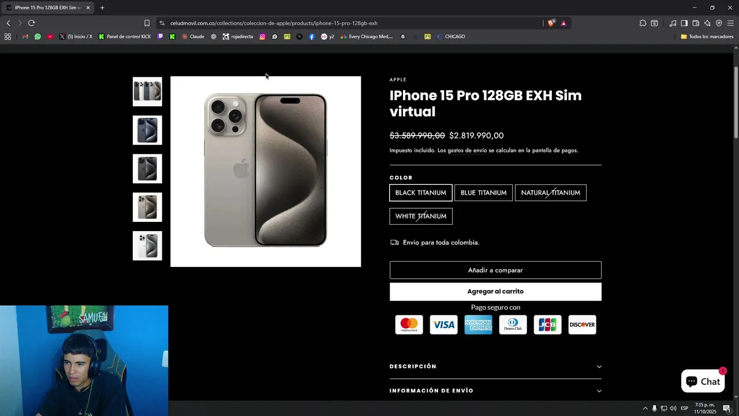Image resolution: width=739 pixels, height=416 pixels.
Task: Bookmark this page using the bookmark icon
Action: coord(147,23)
